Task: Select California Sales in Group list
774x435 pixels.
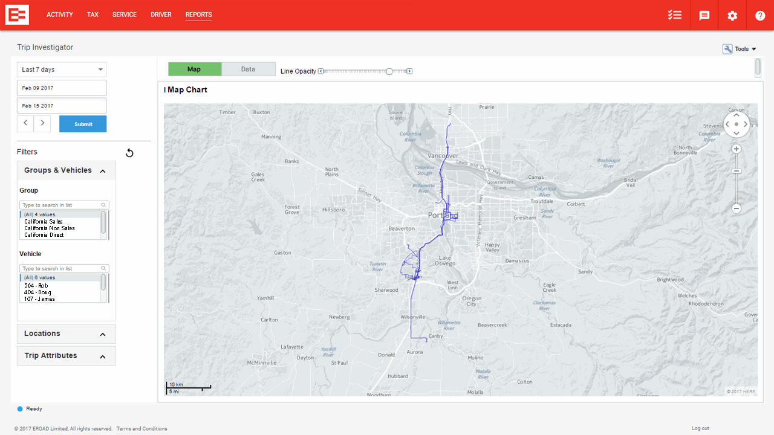Action: click(44, 222)
